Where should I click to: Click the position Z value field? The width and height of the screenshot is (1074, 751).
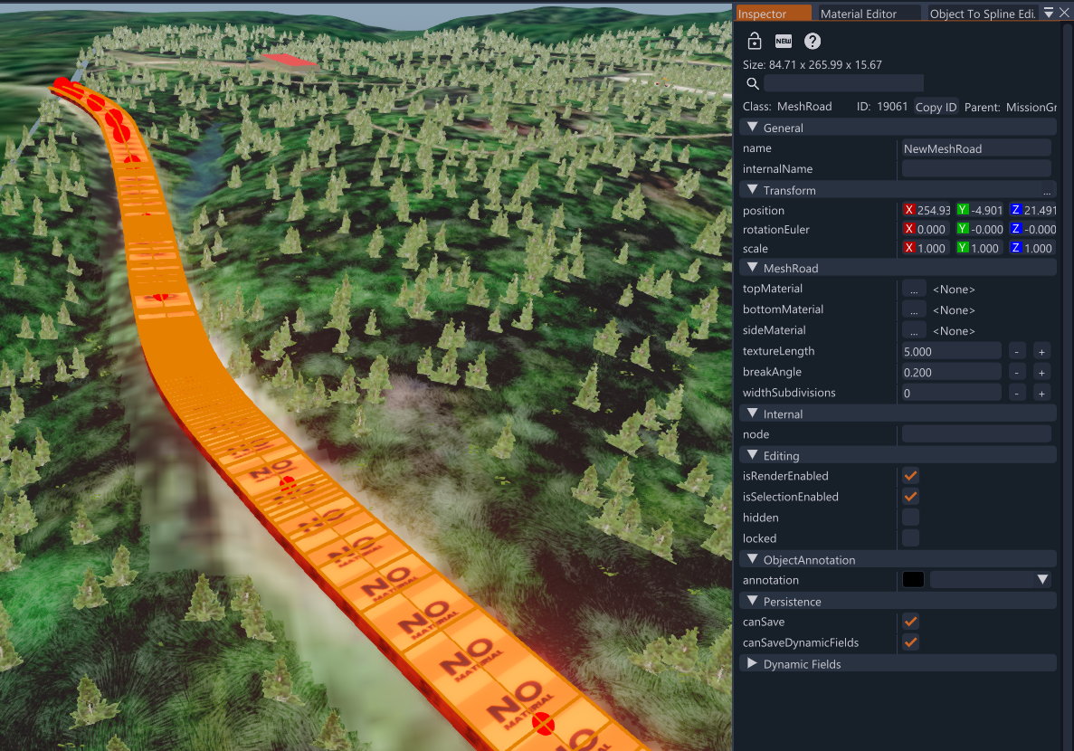pos(1040,210)
